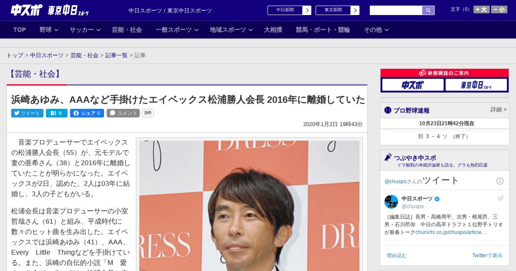Click 中スポ subscription banner button
The height and width of the screenshot is (271, 516).
click(413, 85)
